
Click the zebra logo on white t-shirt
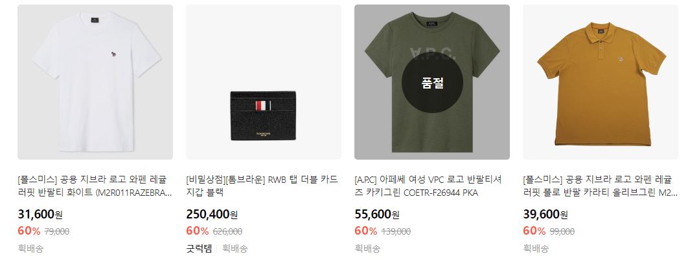pos(115,56)
